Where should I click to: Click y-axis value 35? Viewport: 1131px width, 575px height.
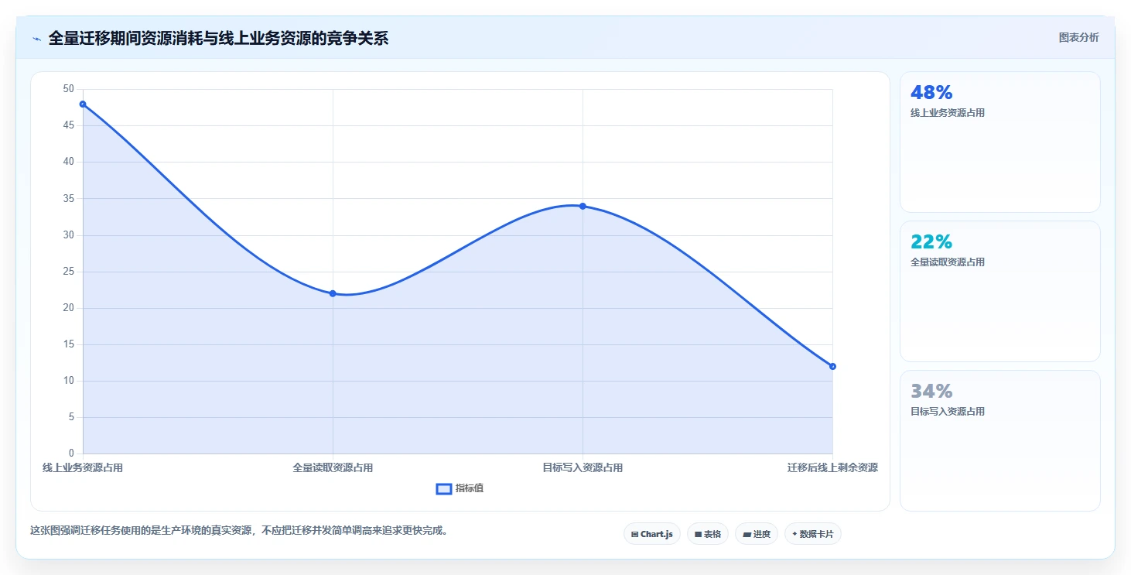[x=69, y=199]
